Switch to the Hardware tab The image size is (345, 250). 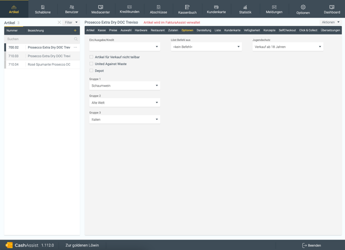[x=141, y=31]
